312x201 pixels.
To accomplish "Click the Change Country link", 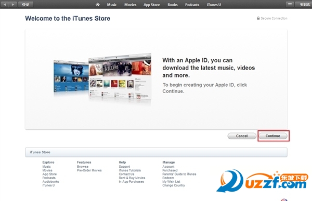I will (174, 185).
